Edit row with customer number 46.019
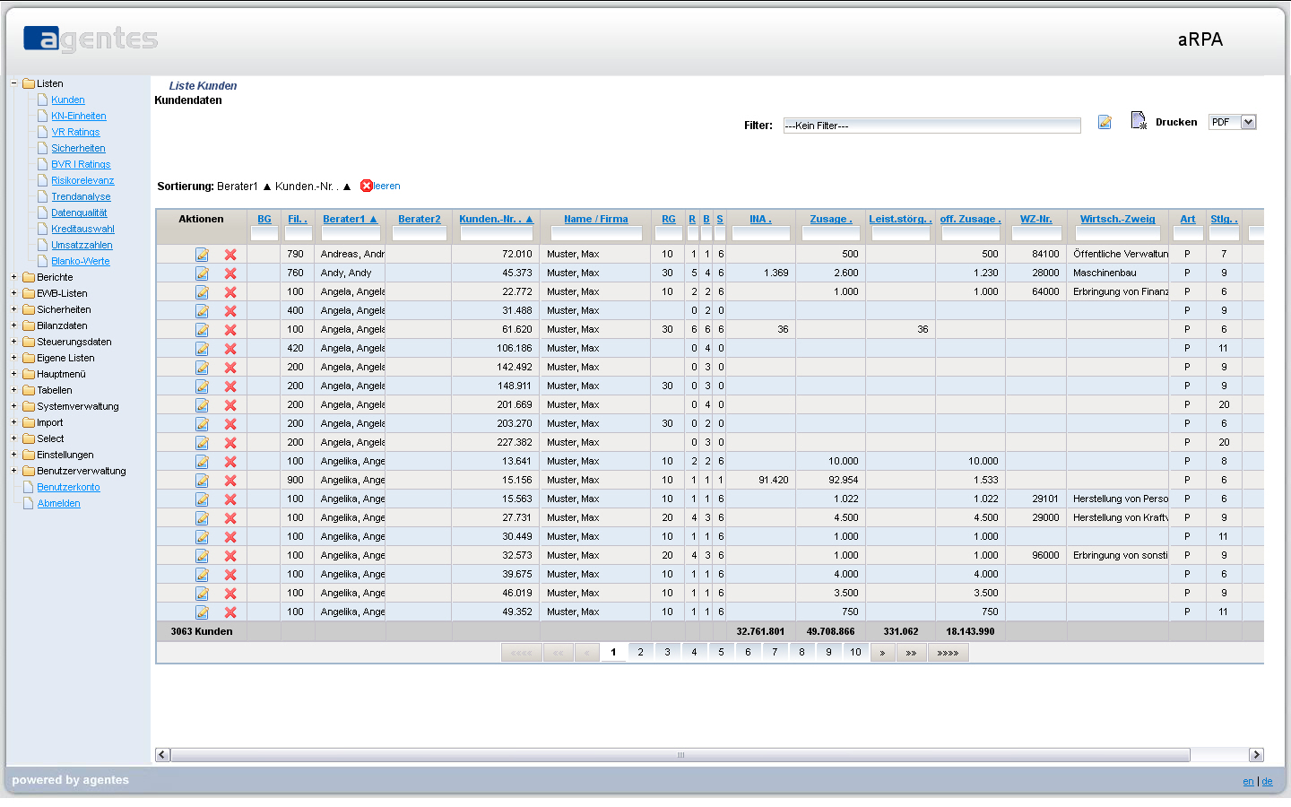Screen dimensions: 1291x807 pos(202,594)
